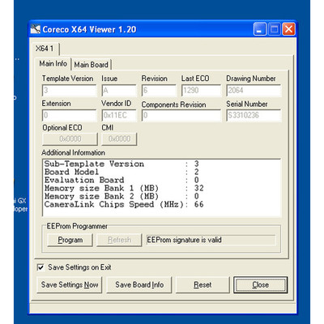Click the Refresh button

click(x=119, y=240)
